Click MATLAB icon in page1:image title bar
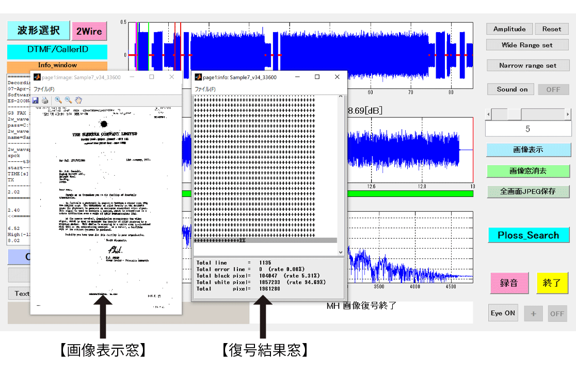 pos(37,77)
